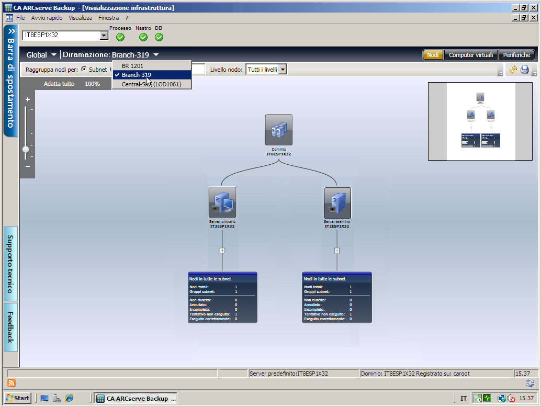Image resolution: width=541 pixels, height=407 pixels.
Task: Click the refresh icon in the toolbar
Action: pos(513,70)
